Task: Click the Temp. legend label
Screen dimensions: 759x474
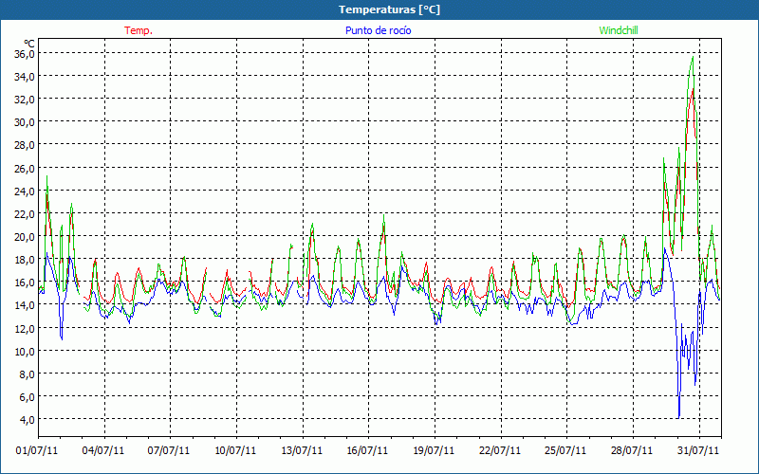Action: [x=139, y=30]
